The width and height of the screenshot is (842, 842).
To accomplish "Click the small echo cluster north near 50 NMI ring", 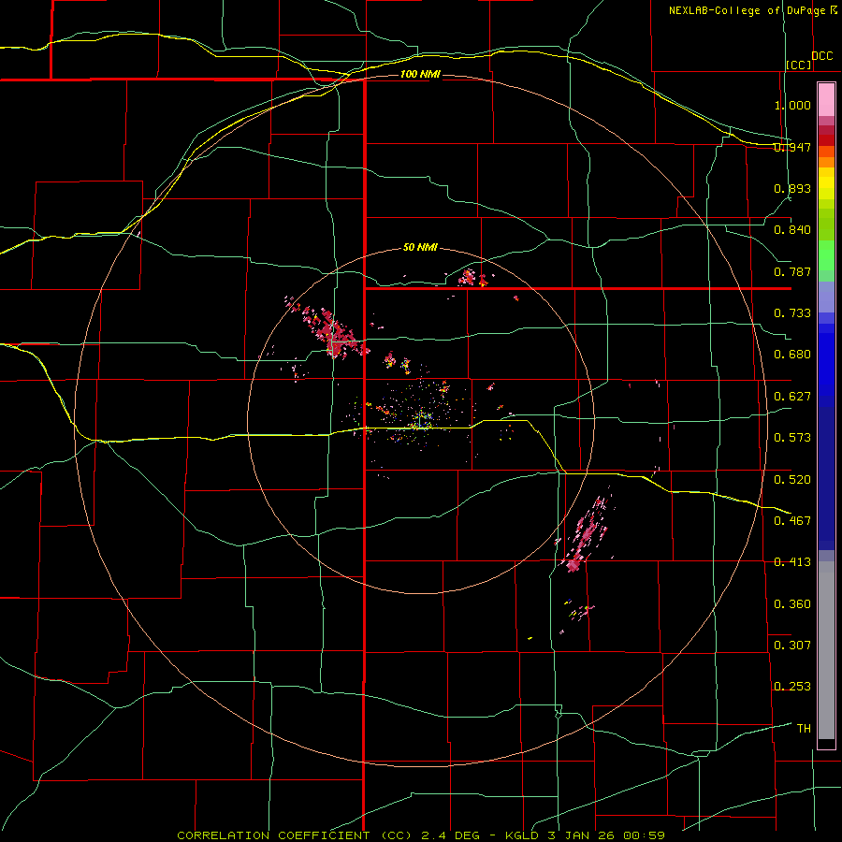I will click(472, 278).
